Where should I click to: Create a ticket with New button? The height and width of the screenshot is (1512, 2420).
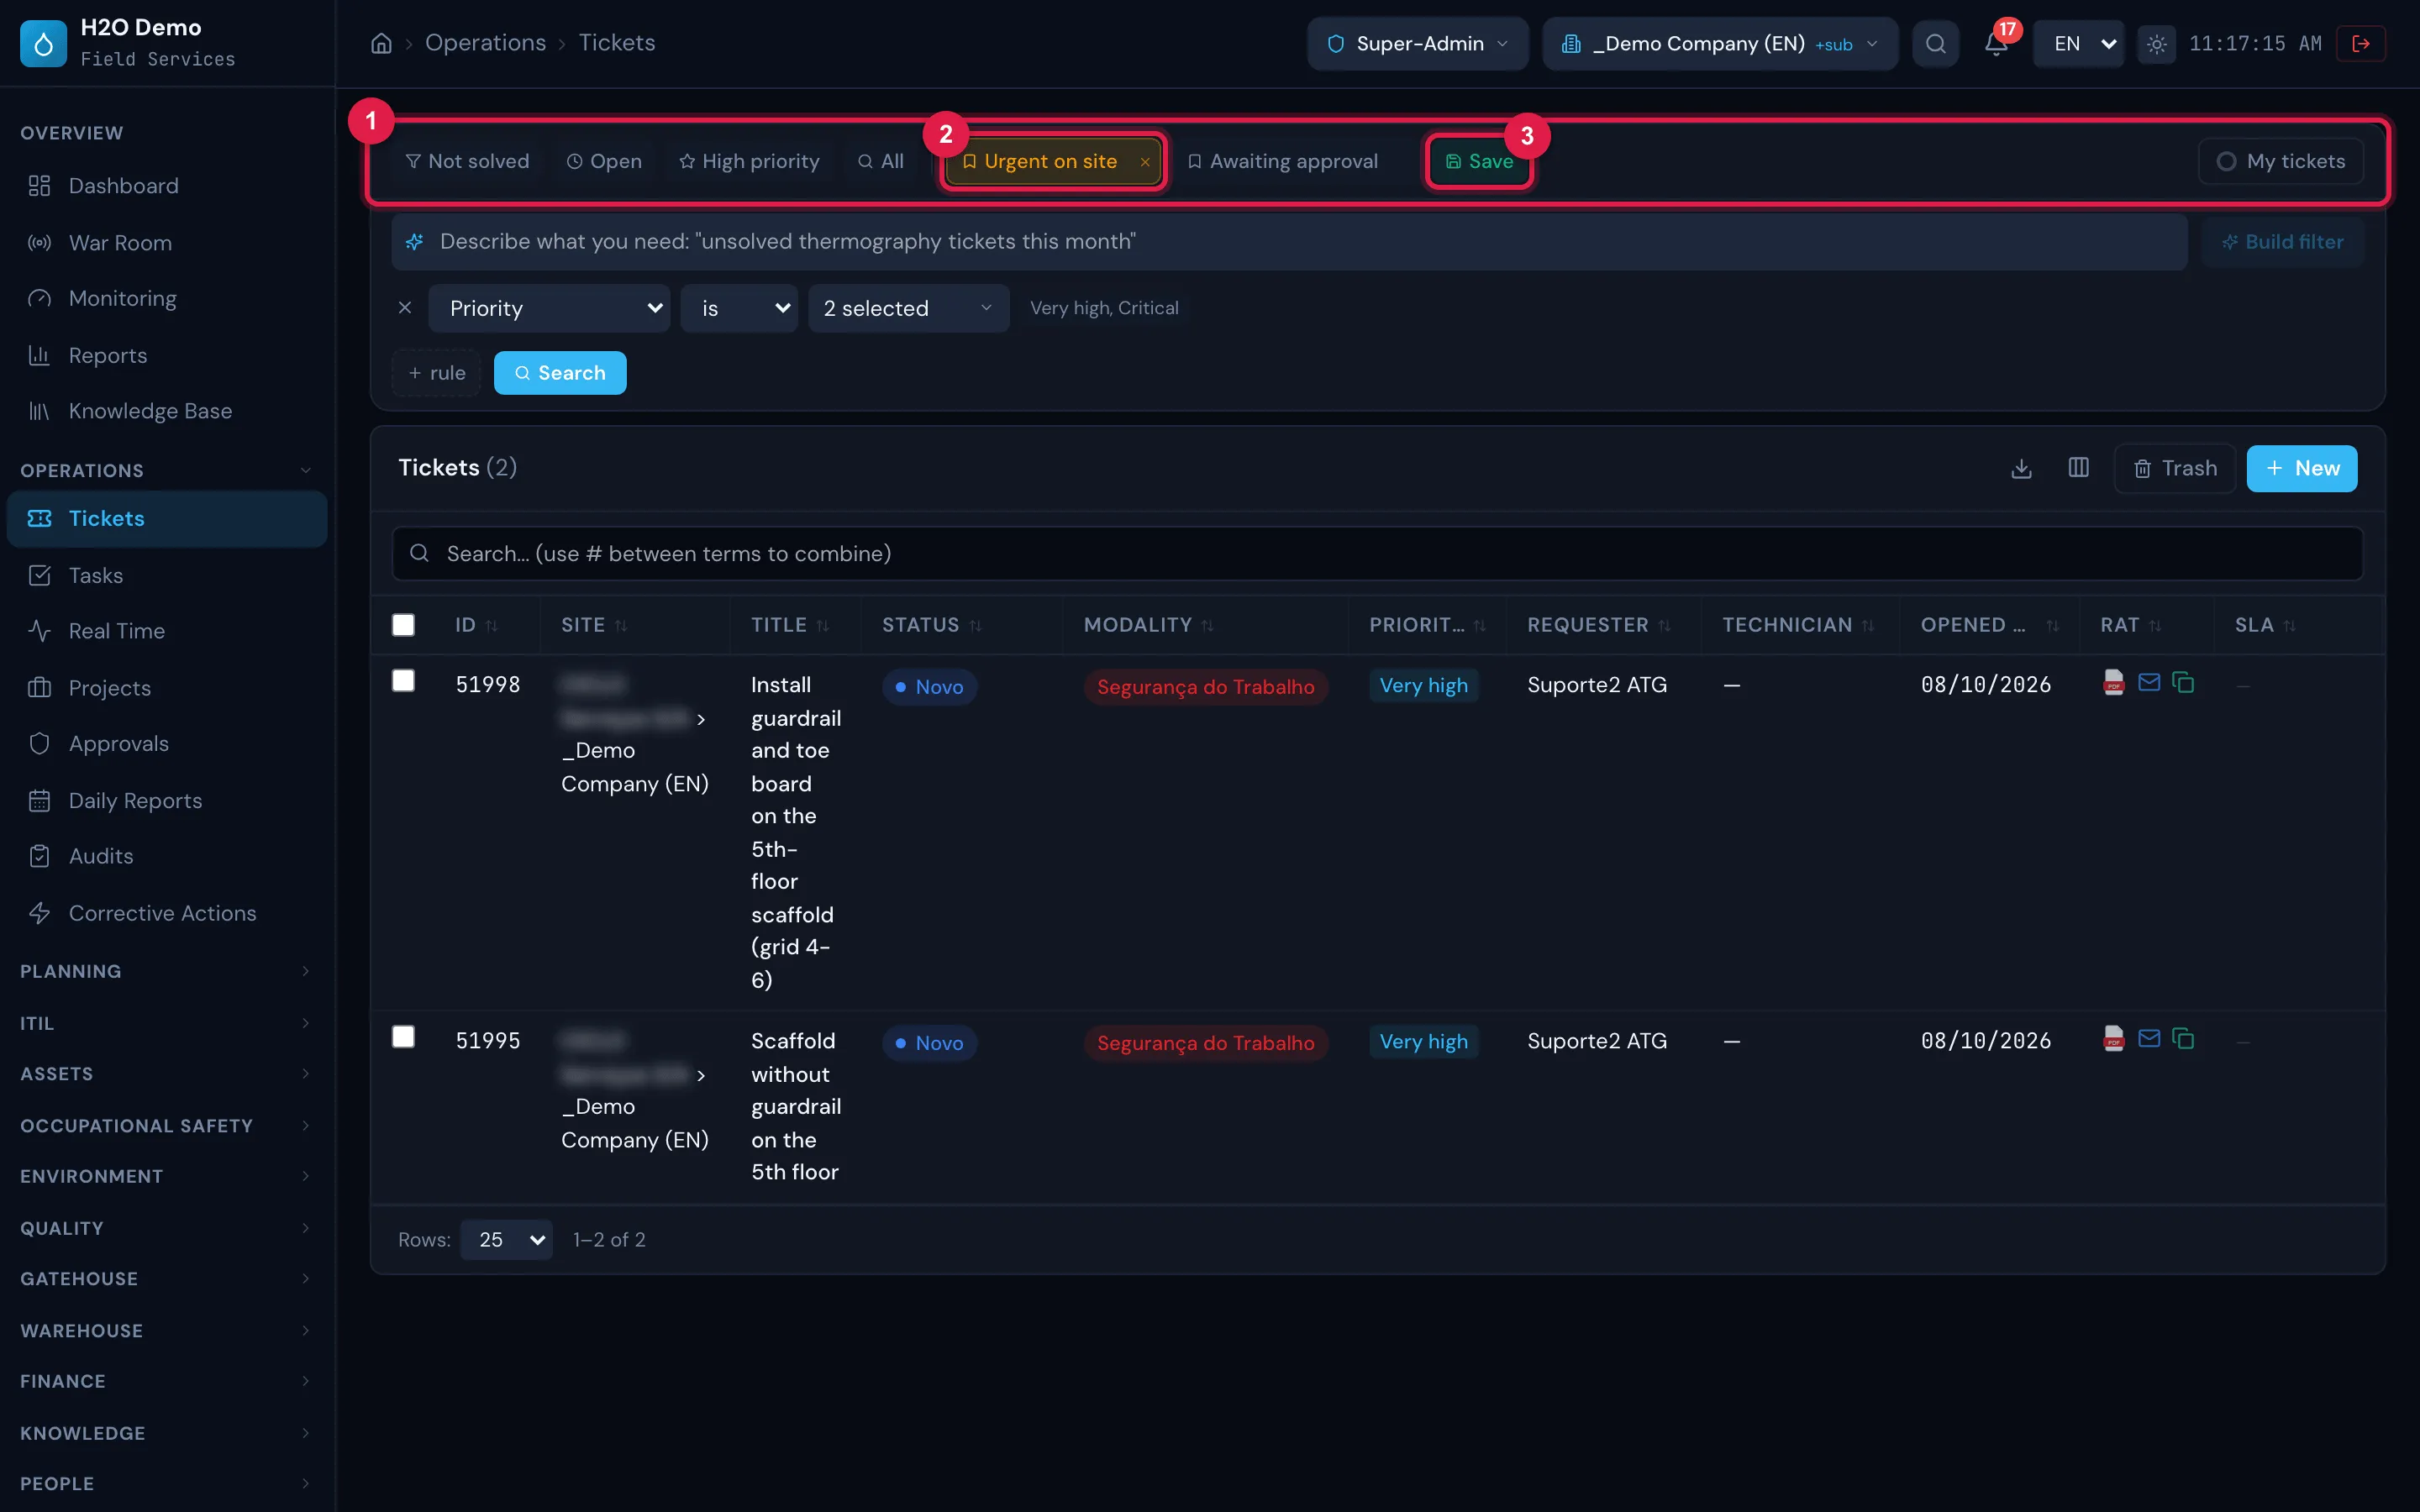(x=2301, y=468)
